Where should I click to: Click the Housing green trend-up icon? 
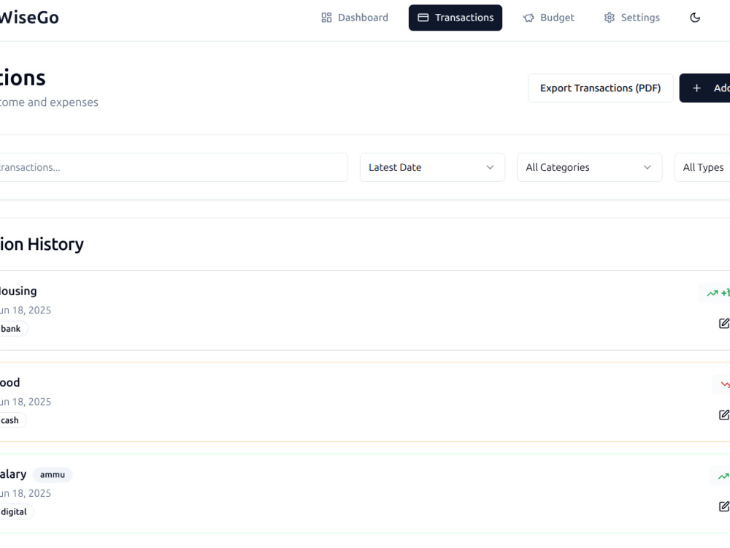tap(712, 293)
